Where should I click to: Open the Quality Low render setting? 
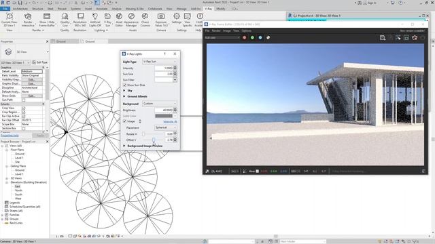pos(65,16)
